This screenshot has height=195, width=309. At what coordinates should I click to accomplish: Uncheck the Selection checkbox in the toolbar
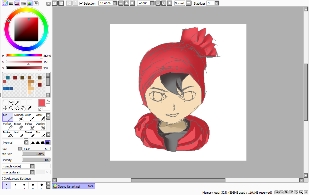pyautogui.click(x=81, y=3)
